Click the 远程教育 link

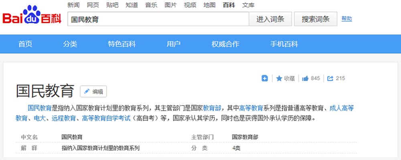click(64, 118)
